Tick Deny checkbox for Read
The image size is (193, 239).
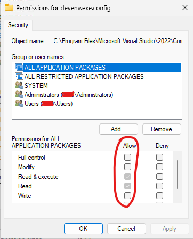(x=159, y=186)
